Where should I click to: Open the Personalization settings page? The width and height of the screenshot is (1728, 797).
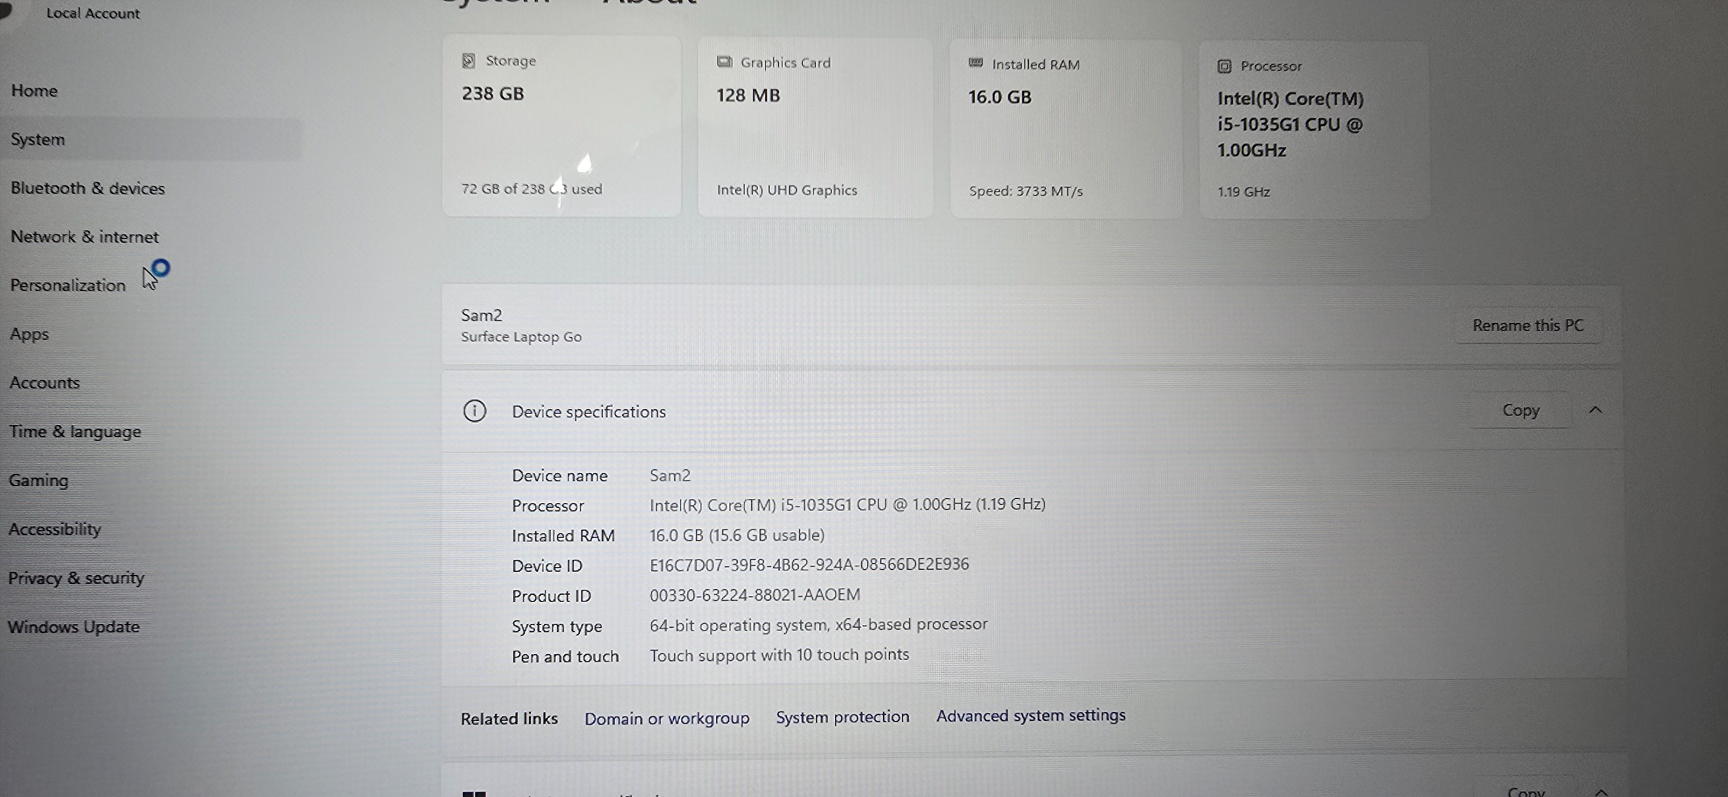[x=67, y=285]
